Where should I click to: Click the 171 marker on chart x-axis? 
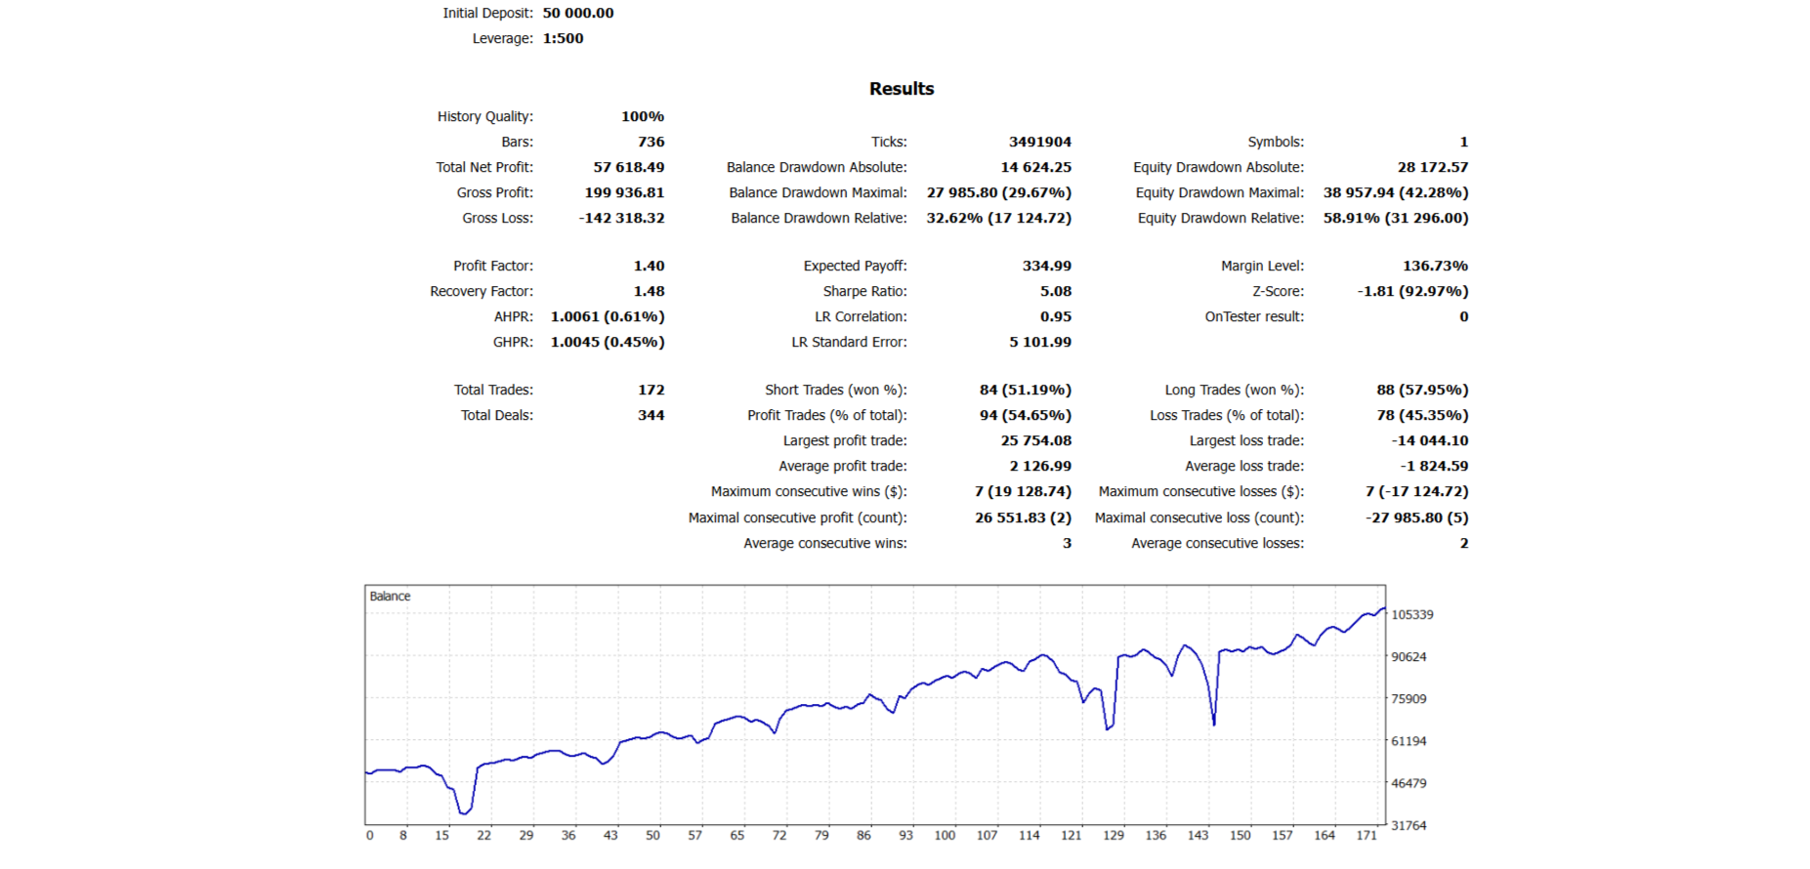click(x=1366, y=835)
